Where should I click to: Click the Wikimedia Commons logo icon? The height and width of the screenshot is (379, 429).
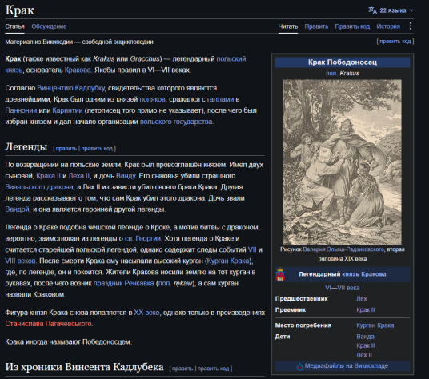pos(299,366)
